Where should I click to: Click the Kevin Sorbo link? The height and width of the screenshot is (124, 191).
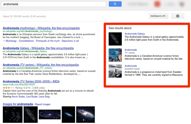(18, 97)
